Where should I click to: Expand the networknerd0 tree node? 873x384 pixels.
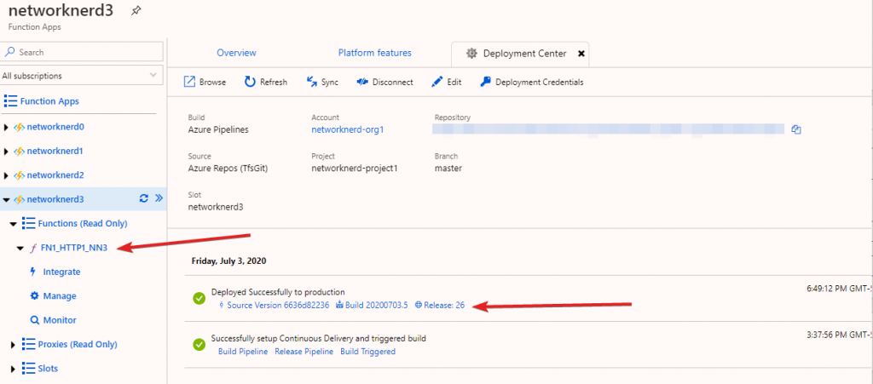point(6,127)
